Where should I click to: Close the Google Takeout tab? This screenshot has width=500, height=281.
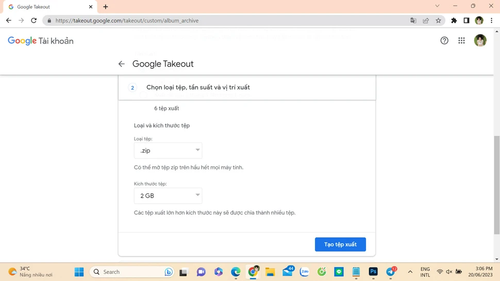tap(91, 7)
